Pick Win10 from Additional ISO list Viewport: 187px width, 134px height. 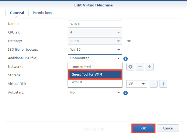(95, 82)
